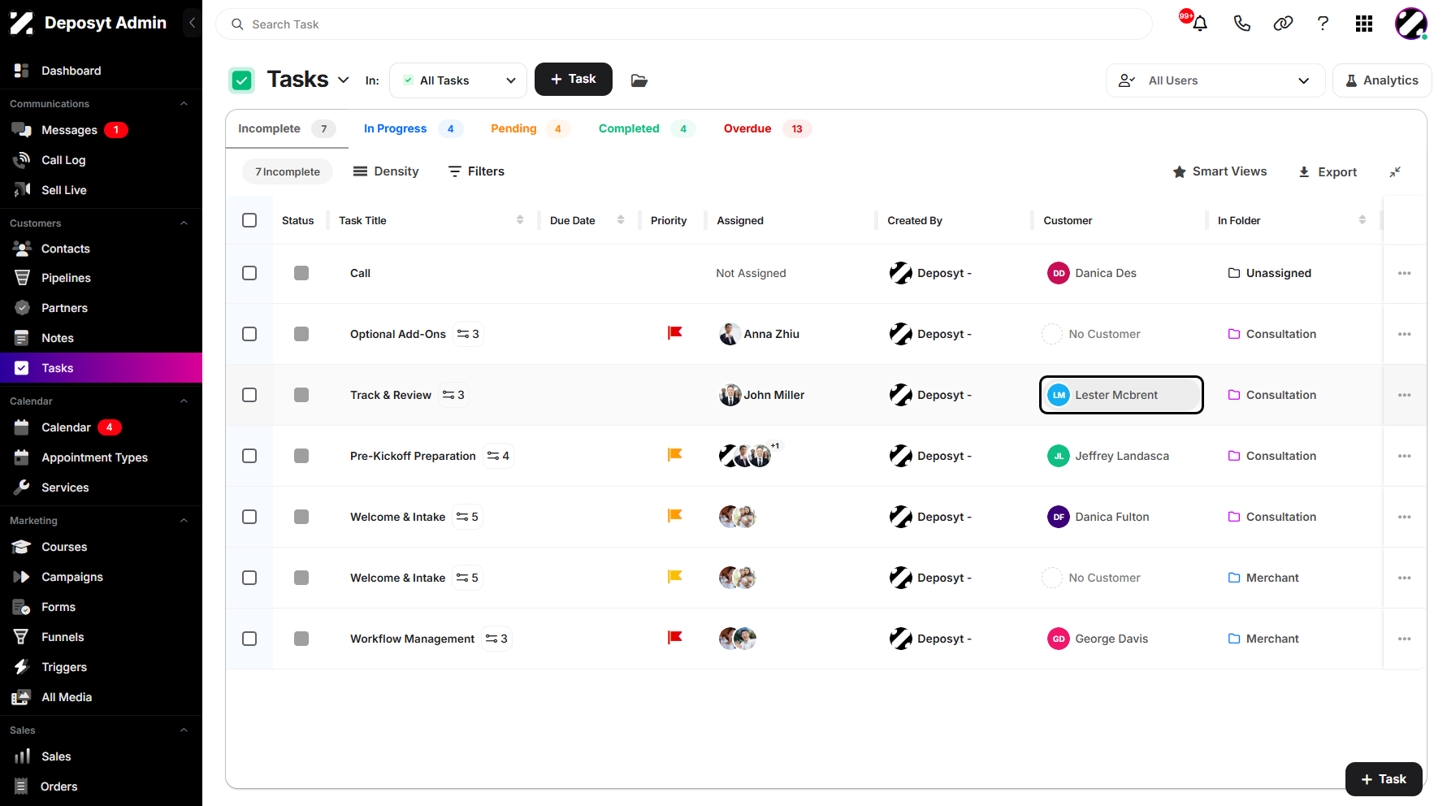Image resolution: width=1447 pixels, height=806 pixels.
Task: Select checkbox for Track & Review row
Action: (x=249, y=395)
